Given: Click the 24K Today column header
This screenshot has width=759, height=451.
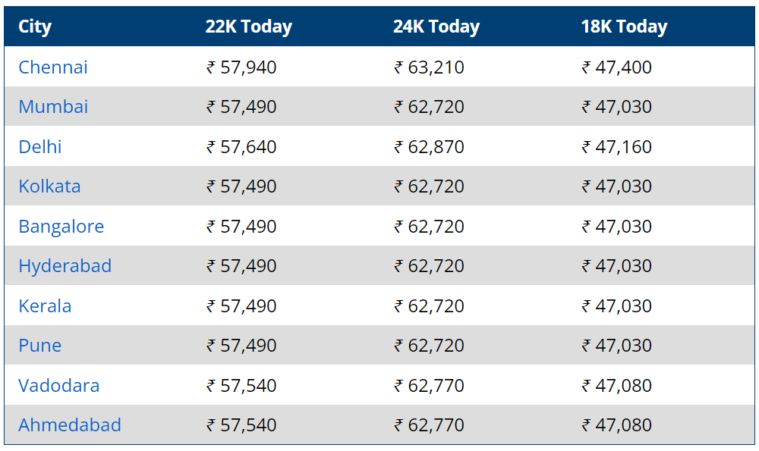Looking at the screenshot, I should (x=436, y=27).
